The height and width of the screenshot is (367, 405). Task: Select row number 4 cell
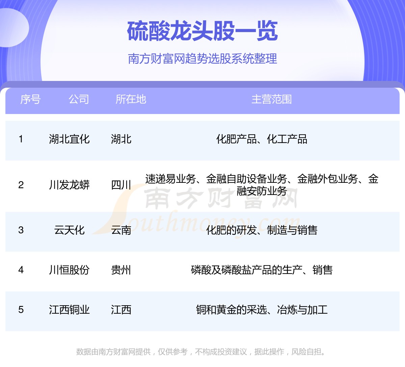coord(21,270)
